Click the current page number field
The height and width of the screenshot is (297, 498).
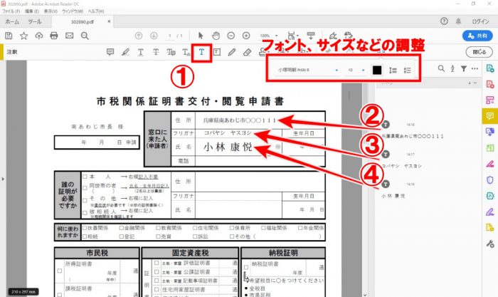(x=170, y=36)
